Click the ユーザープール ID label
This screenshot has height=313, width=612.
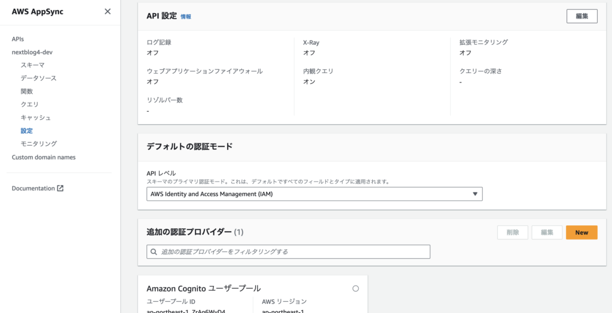coord(171,301)
